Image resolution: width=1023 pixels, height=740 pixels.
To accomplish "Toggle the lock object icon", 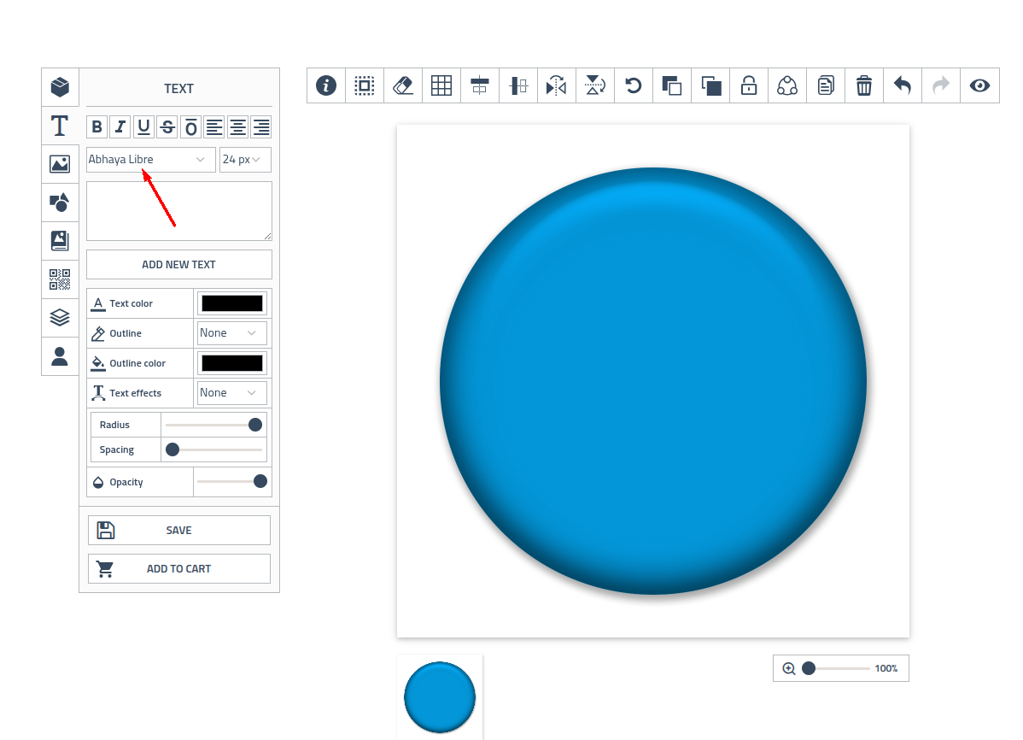I will click(749, 85).
